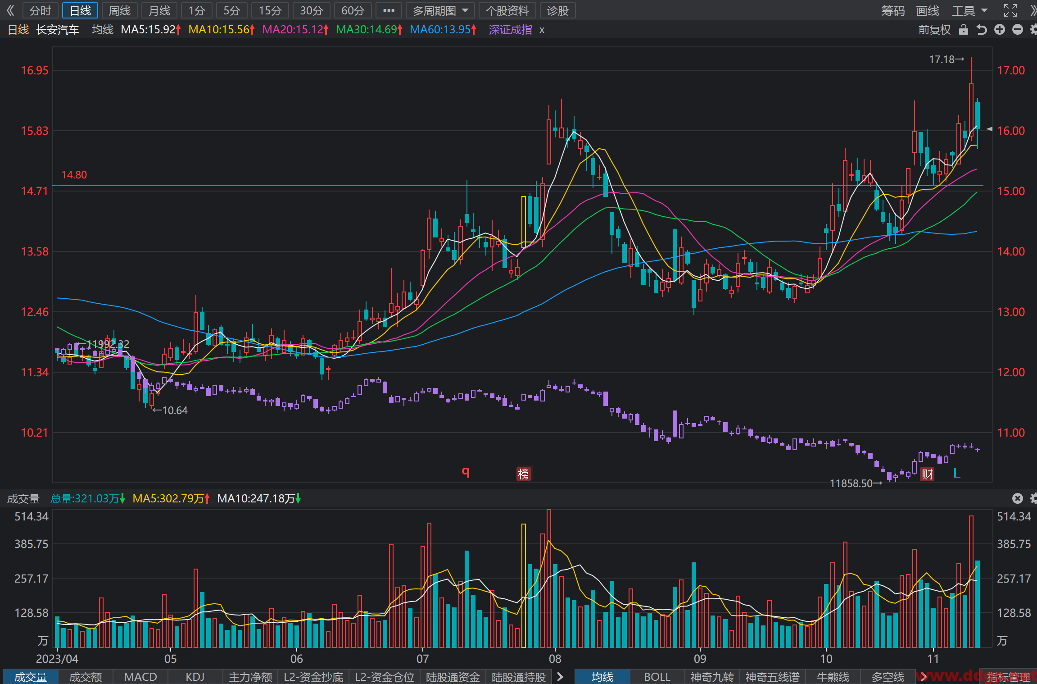Enter fullscreen with the expand arrows icon
The width and height of the screenshot is (1037, 684).
click(1010, 10)
